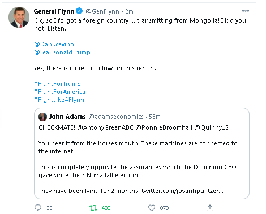Open the reply comment icon
The width and height of the screenshot is (266, 214).
click(38, 208)
